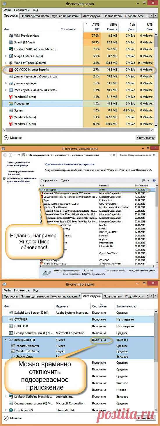Click the Up arrow in Программы и компоненты
Image resolution: width=160 pixels, height=426 pixels.
click(x=19, y=155)
